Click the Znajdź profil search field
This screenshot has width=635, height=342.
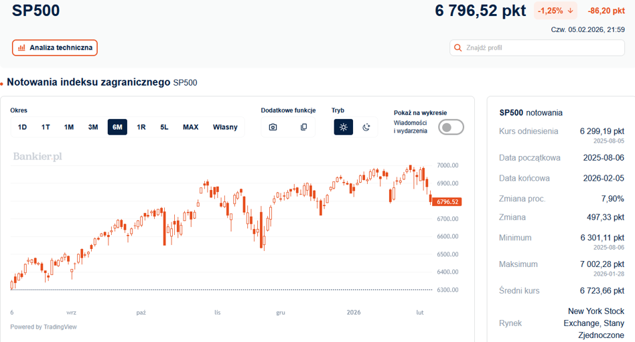pos(537,48)
